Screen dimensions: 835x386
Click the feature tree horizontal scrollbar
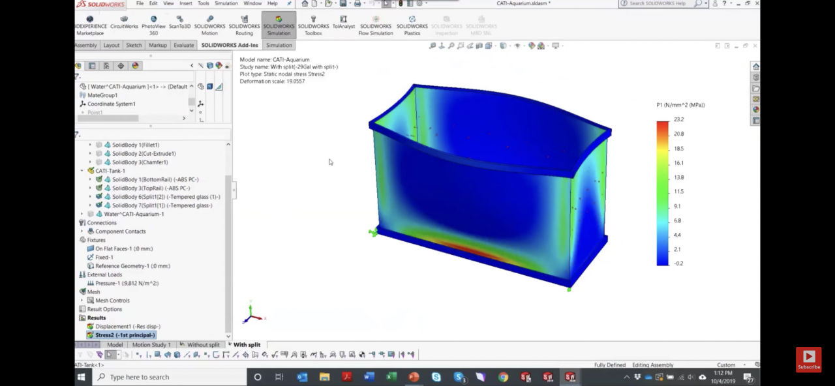pyautogui.click(x=108, y=118)
